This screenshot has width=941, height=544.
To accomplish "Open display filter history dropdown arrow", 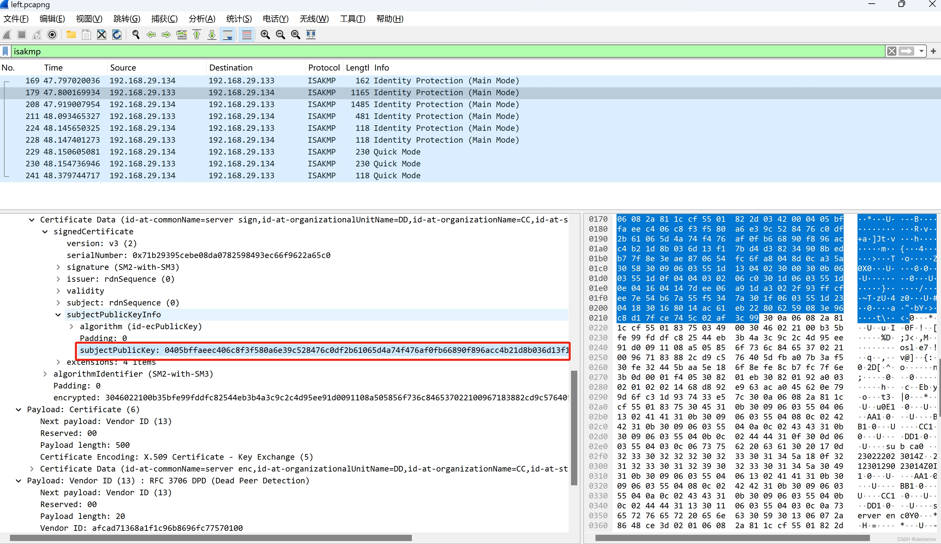I will click(922, 51).
